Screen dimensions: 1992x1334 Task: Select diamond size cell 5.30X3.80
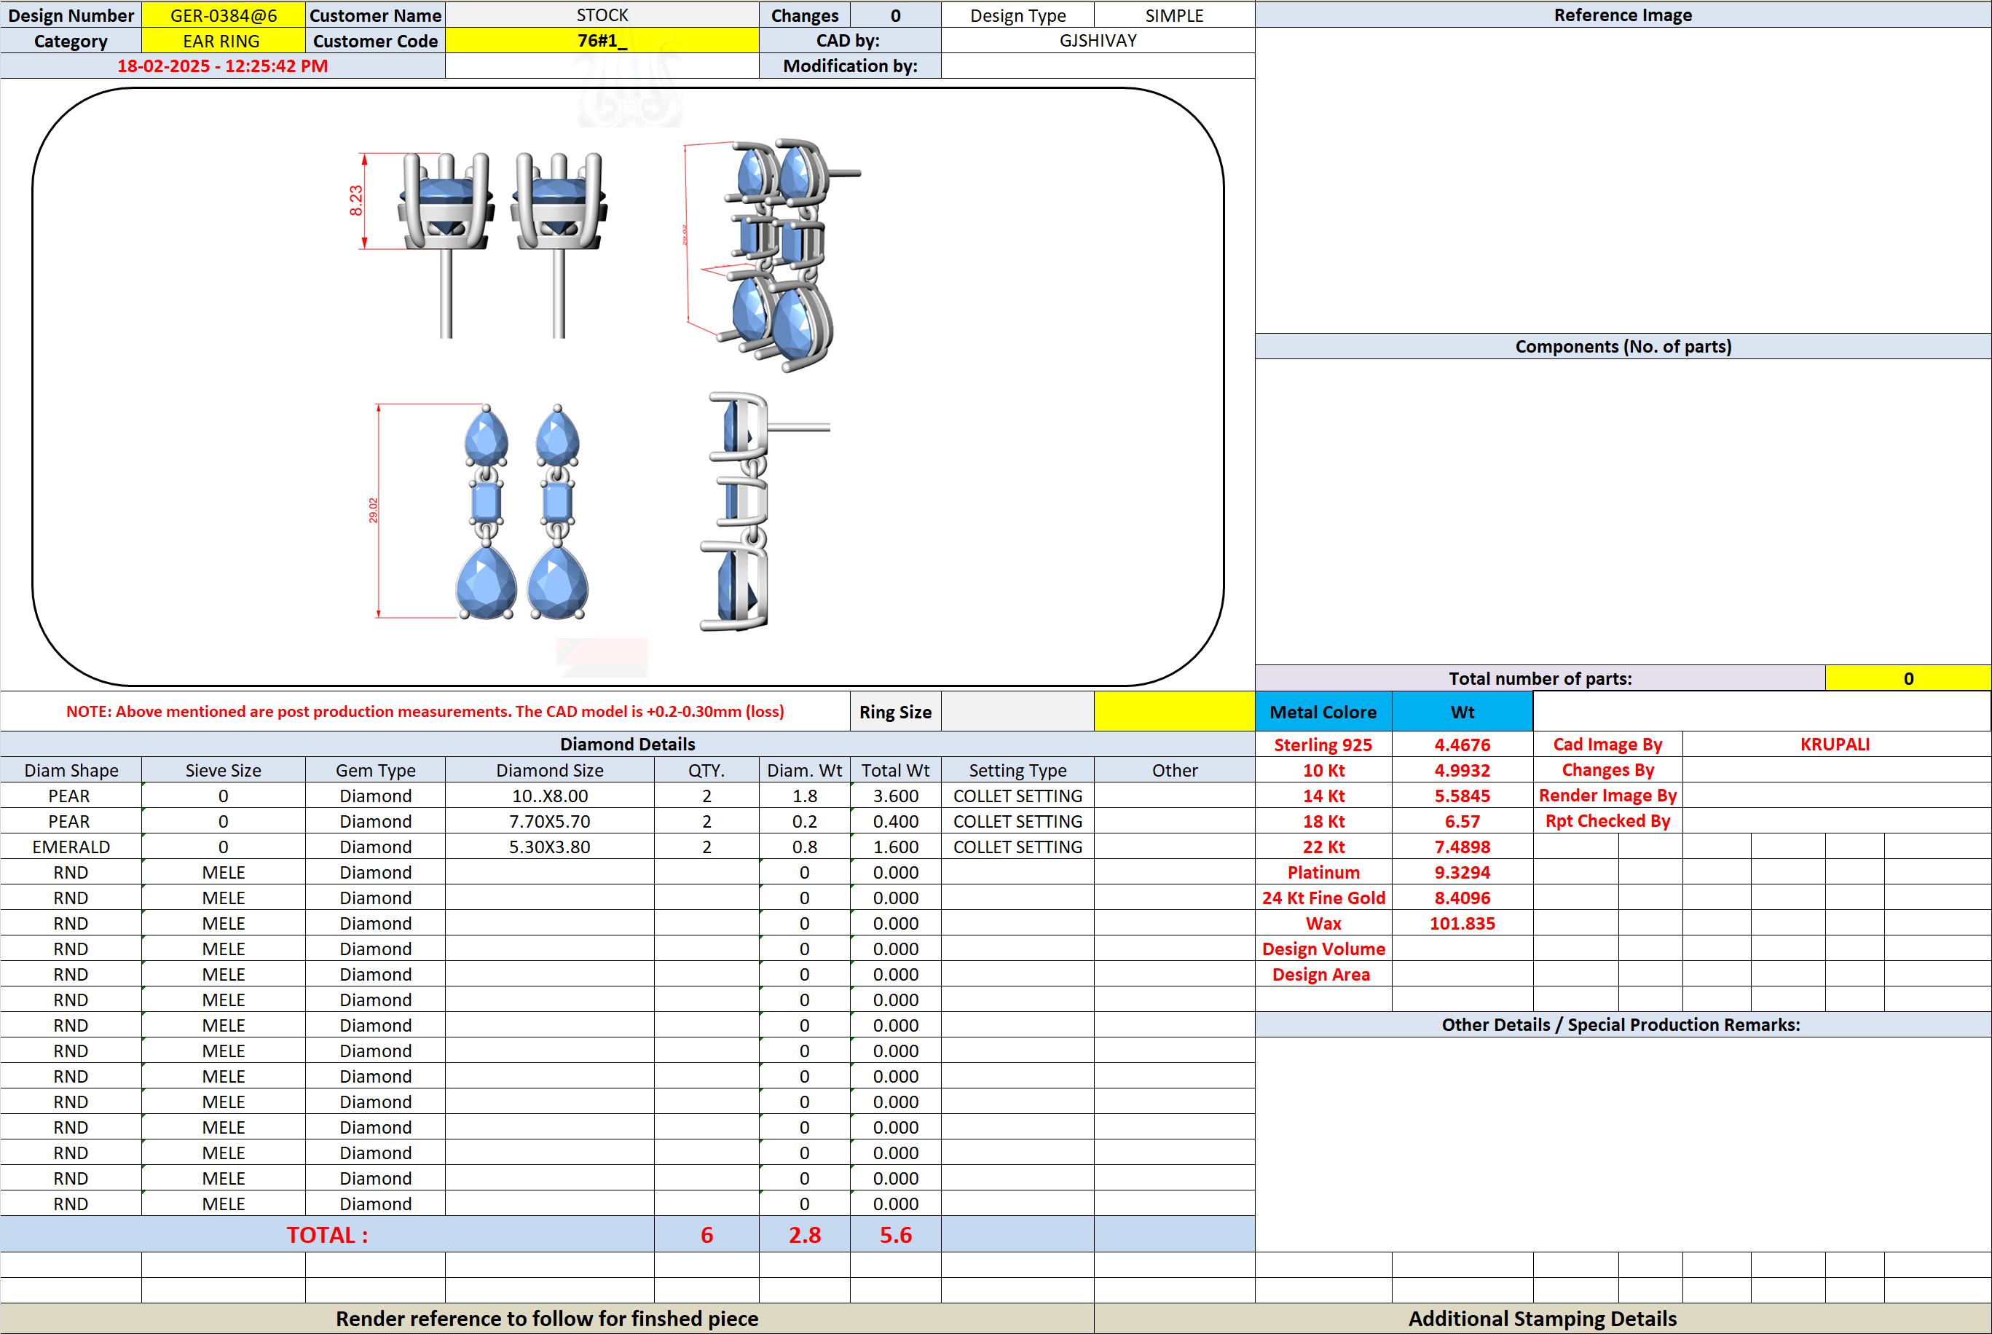click(549, 847)
